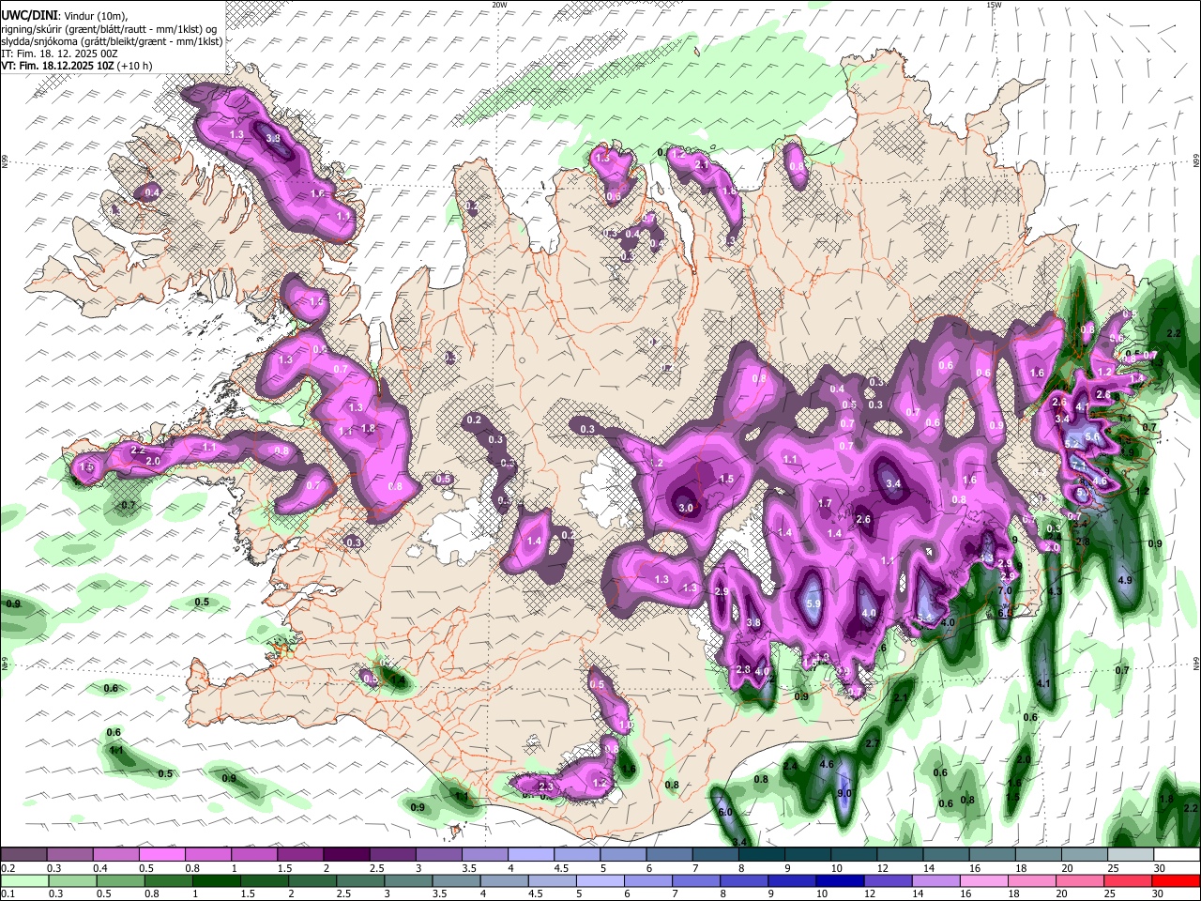Click the "4.1" value on the map

1043,683
